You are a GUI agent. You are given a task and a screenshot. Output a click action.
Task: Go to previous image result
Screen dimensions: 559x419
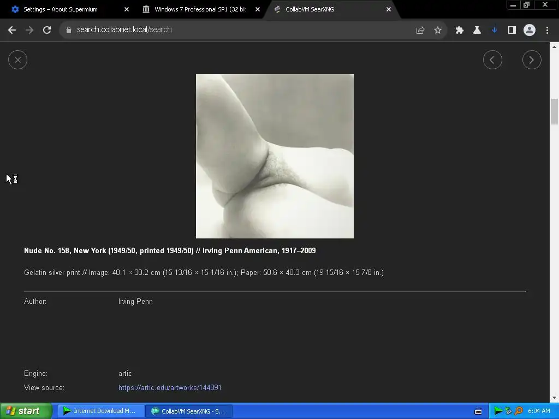tap(492, 60)
